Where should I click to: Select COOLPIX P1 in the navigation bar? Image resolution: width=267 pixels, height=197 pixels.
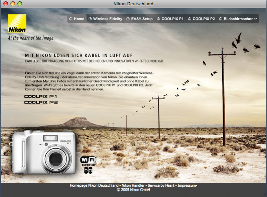point(170,19)
